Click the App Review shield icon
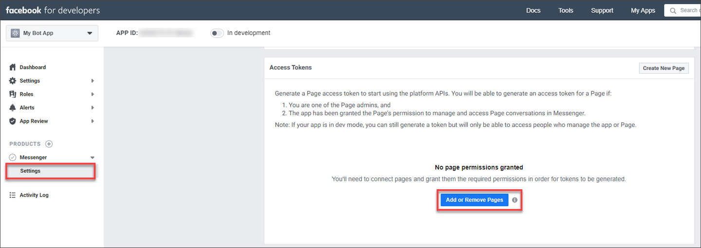This screenshot has height=248, width=701. click(13, 121)
